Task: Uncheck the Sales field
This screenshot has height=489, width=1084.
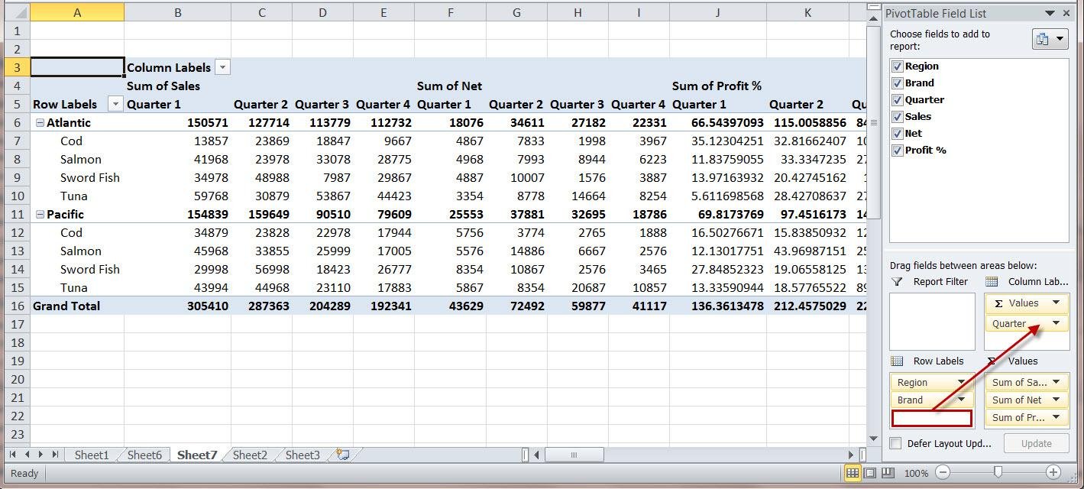Action: (x=897, y=116)
